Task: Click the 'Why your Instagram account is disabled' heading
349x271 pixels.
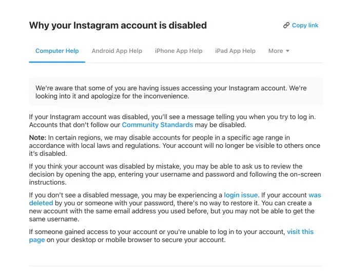Action: pyautogui.click(x=118, y=25)
